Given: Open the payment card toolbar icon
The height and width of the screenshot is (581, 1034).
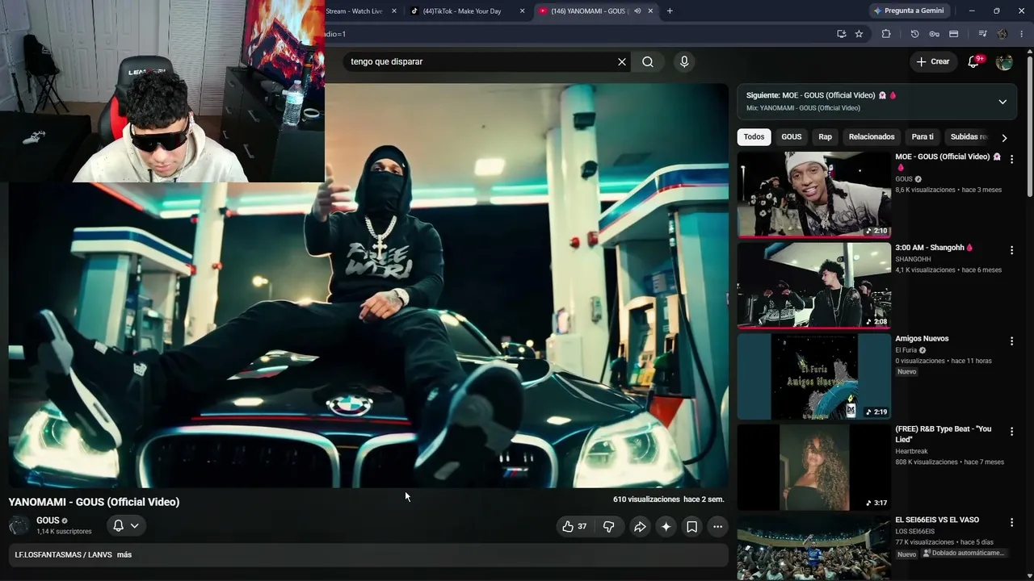Looking at the screenshot, I should tap(953, 34).
